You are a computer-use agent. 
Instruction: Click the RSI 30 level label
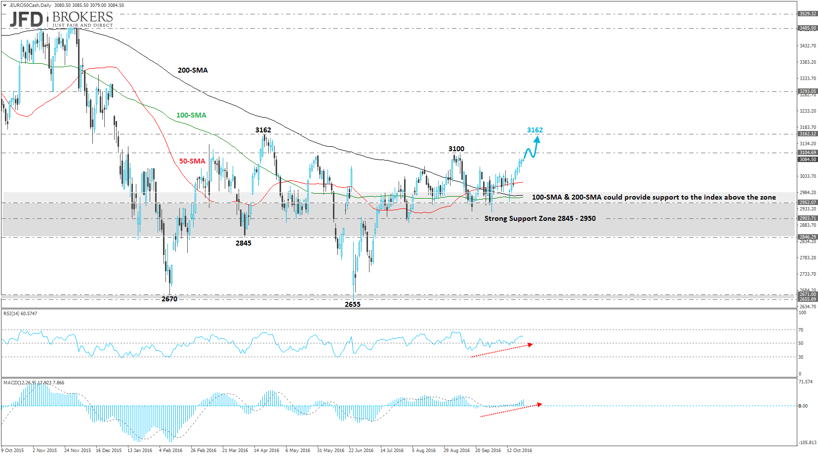[x=801, y=357]
